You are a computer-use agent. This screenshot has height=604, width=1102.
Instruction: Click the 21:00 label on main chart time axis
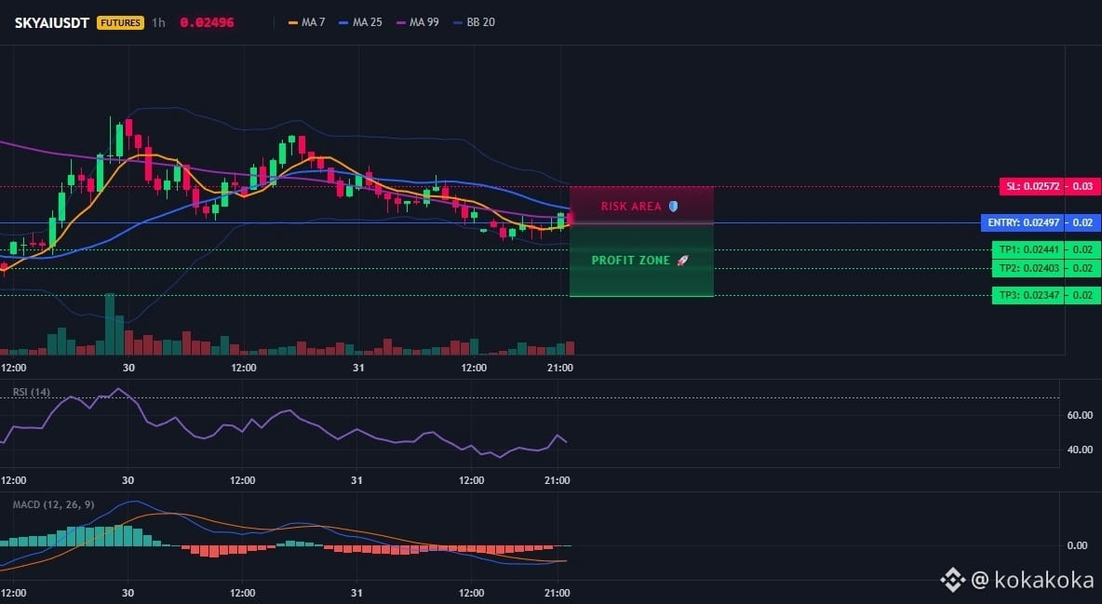click(559, 368)
